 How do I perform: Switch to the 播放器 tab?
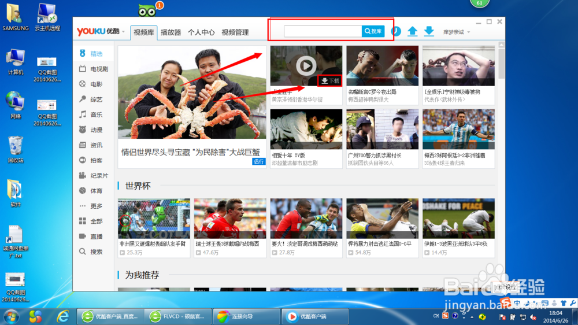pyautogui.click(x=171, y=32)
